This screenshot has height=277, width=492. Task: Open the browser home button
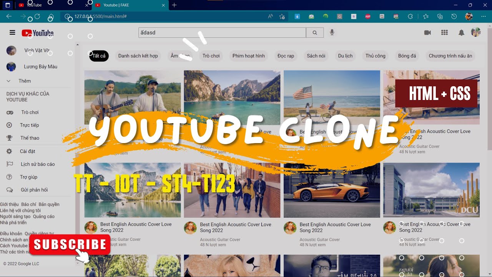coord(51,17)
